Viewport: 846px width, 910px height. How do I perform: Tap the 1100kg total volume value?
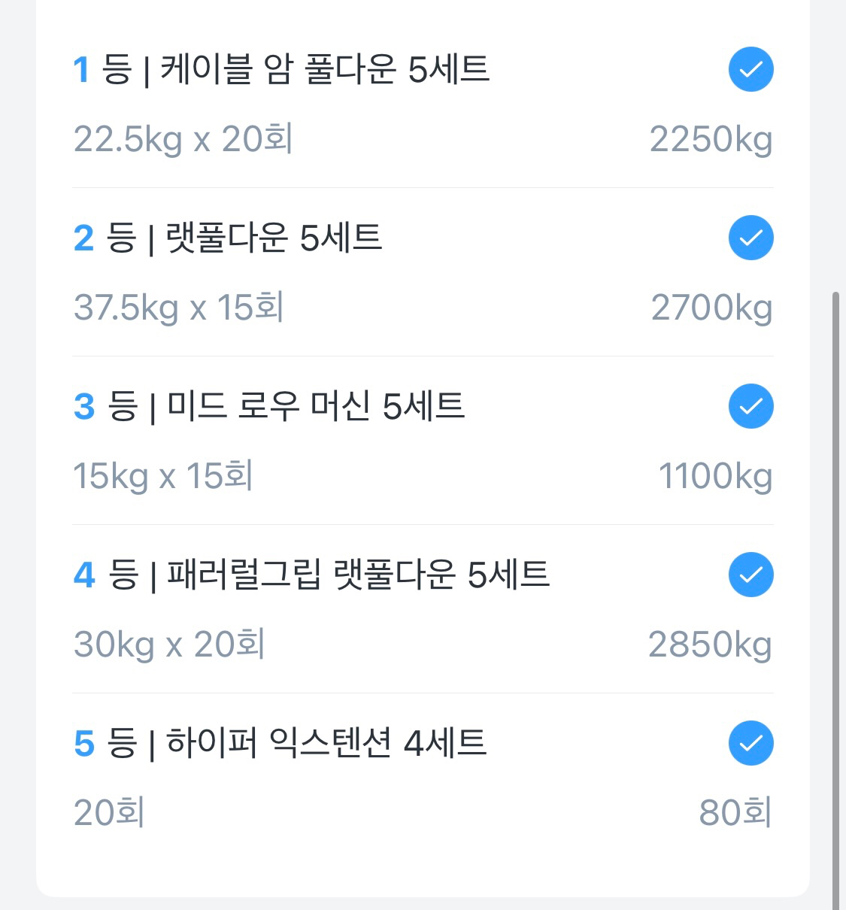click(x=715, y=476)
